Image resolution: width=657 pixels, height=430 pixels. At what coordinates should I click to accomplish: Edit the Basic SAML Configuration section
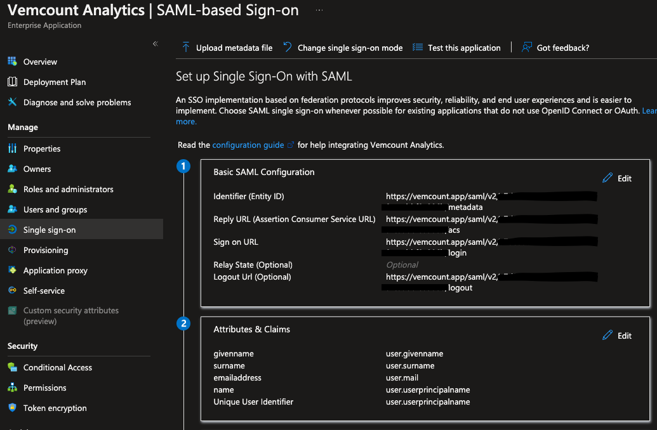point(617,178)
